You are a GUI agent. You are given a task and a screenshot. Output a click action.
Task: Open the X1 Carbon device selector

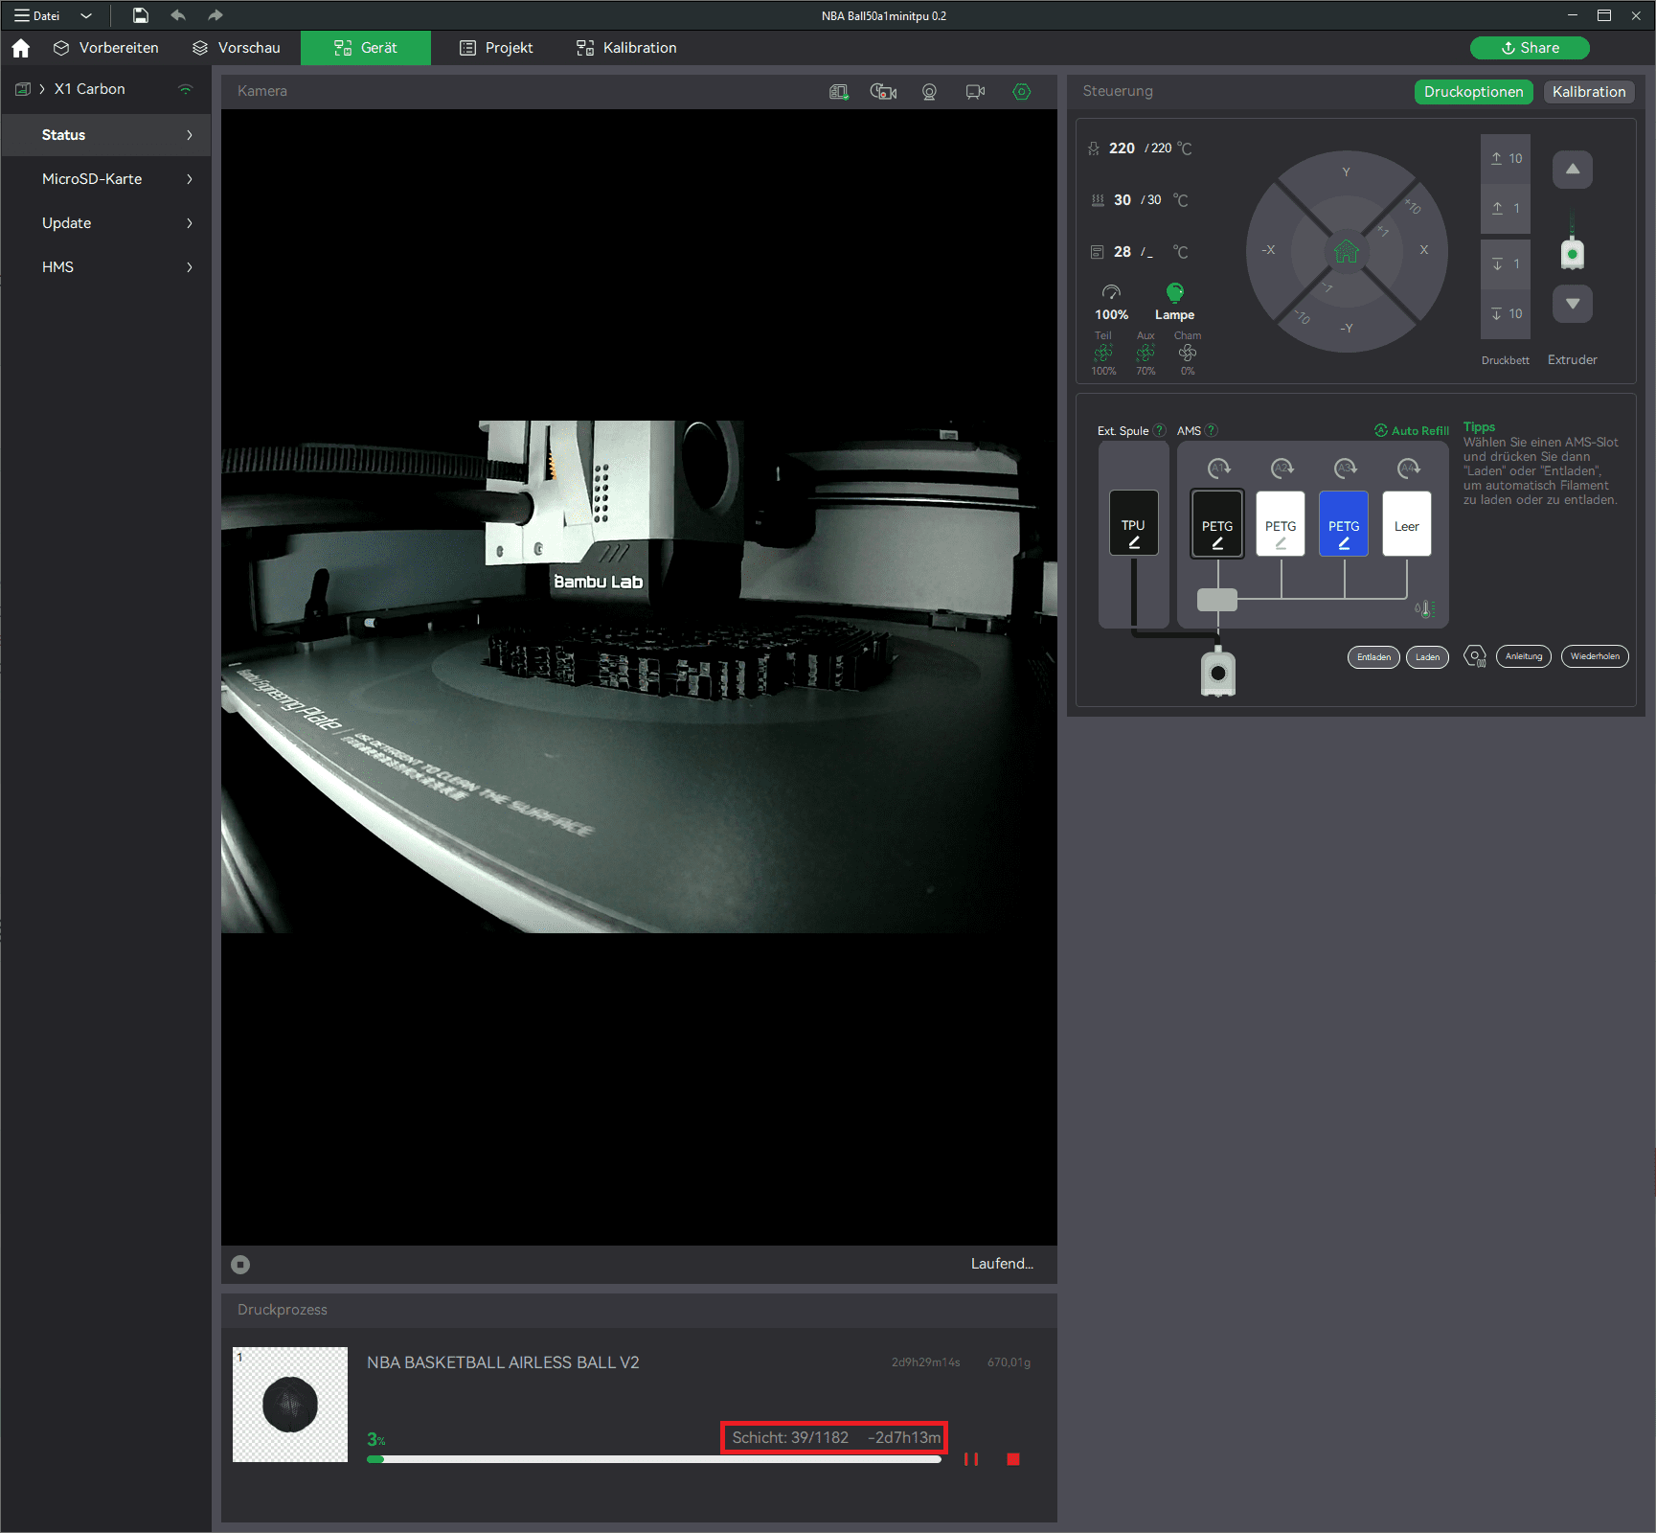point(89,89)
